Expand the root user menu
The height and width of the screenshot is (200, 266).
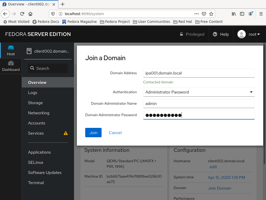coord(254,34)
